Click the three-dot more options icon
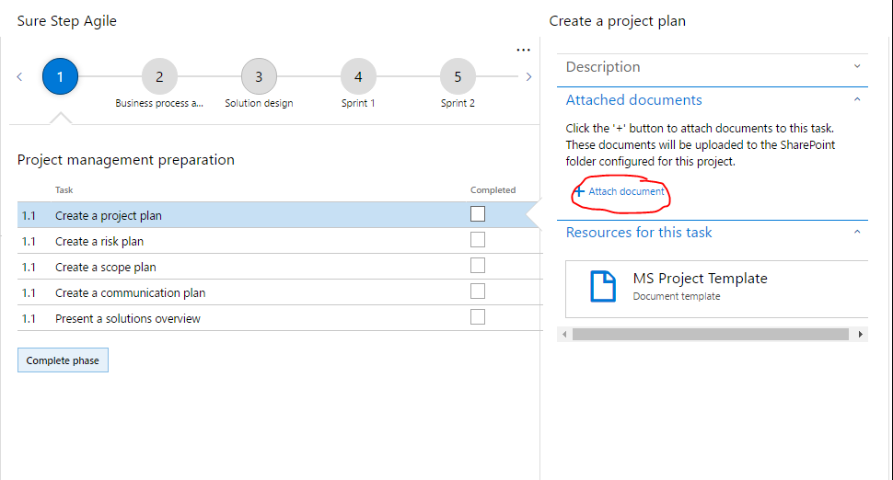Screen dimensions: 893x480 pos(523,50)
